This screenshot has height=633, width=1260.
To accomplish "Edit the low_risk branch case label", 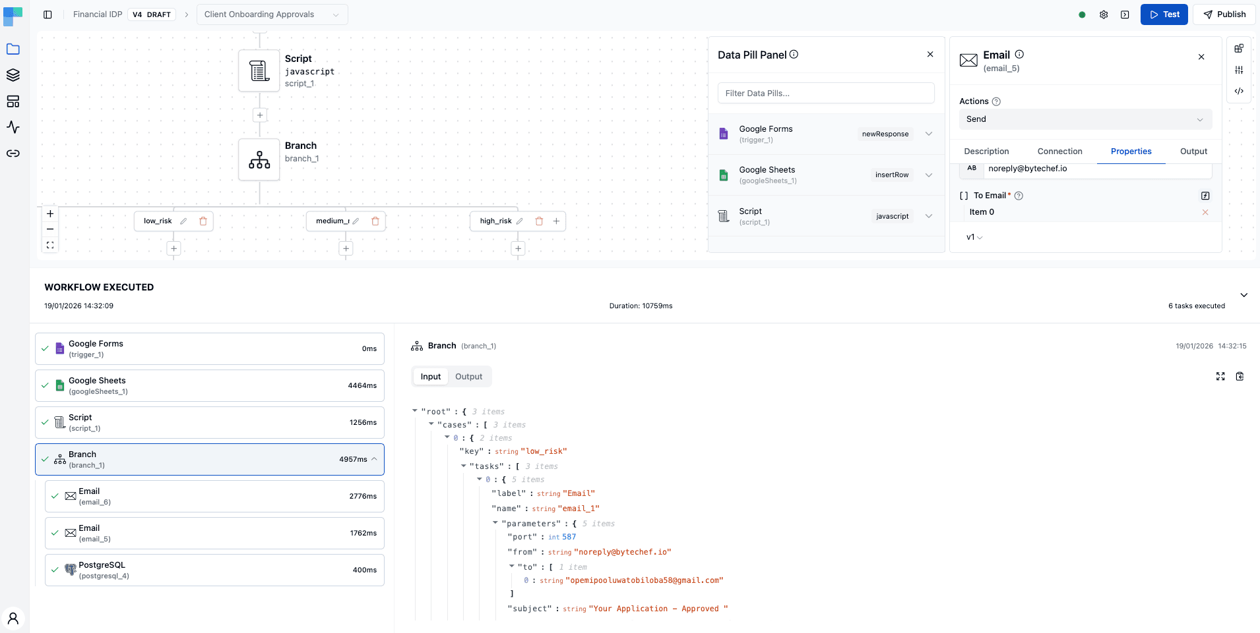I will pos(183,221).
